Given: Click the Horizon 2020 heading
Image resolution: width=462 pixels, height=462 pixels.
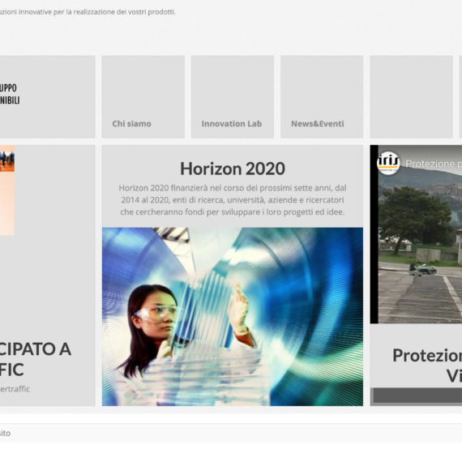Looking at the screenshot, I should (233, 169).
